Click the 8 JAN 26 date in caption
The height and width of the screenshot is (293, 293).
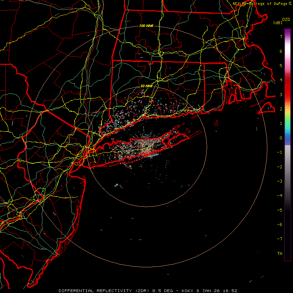(208, 291)
